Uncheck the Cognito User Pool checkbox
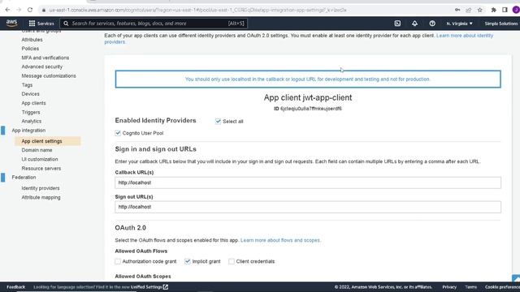 tap(118, 133)
